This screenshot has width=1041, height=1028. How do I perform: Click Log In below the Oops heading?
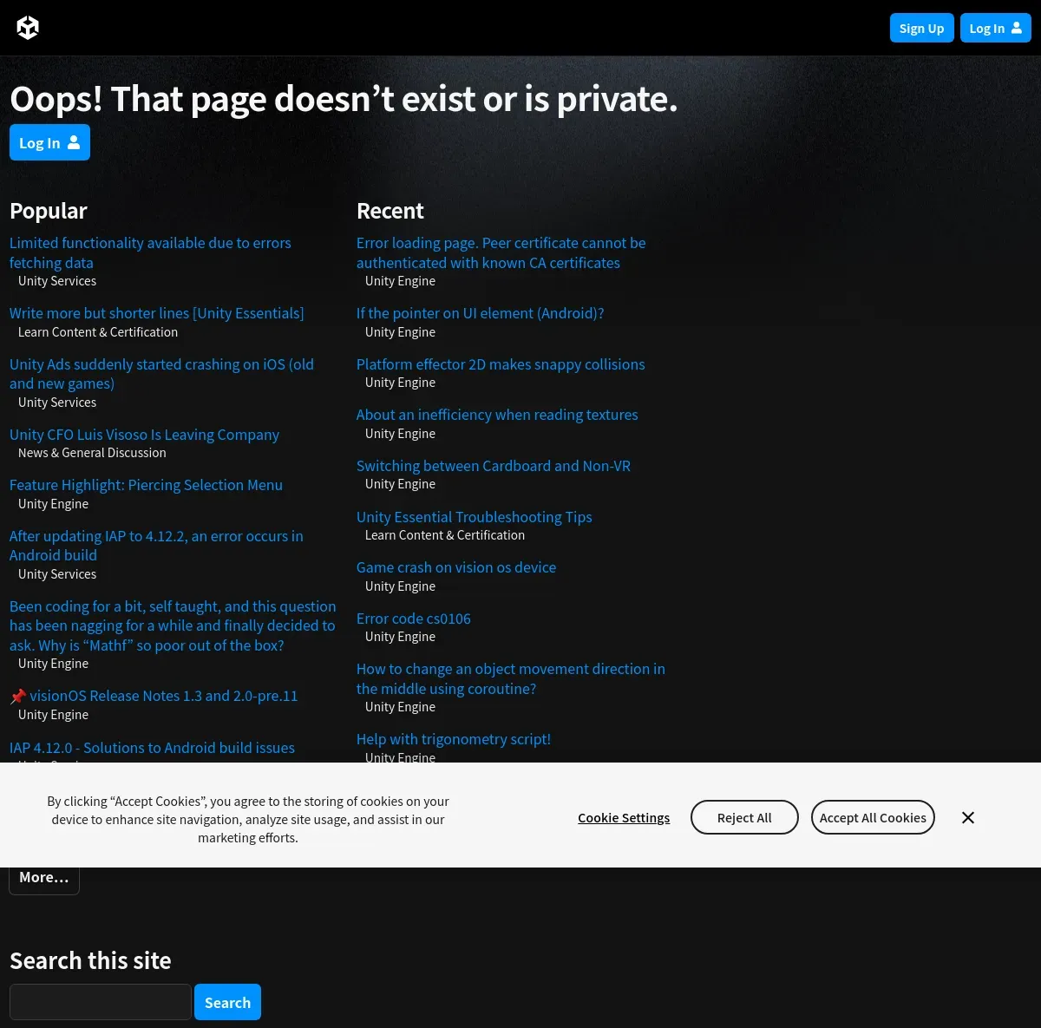49,142
